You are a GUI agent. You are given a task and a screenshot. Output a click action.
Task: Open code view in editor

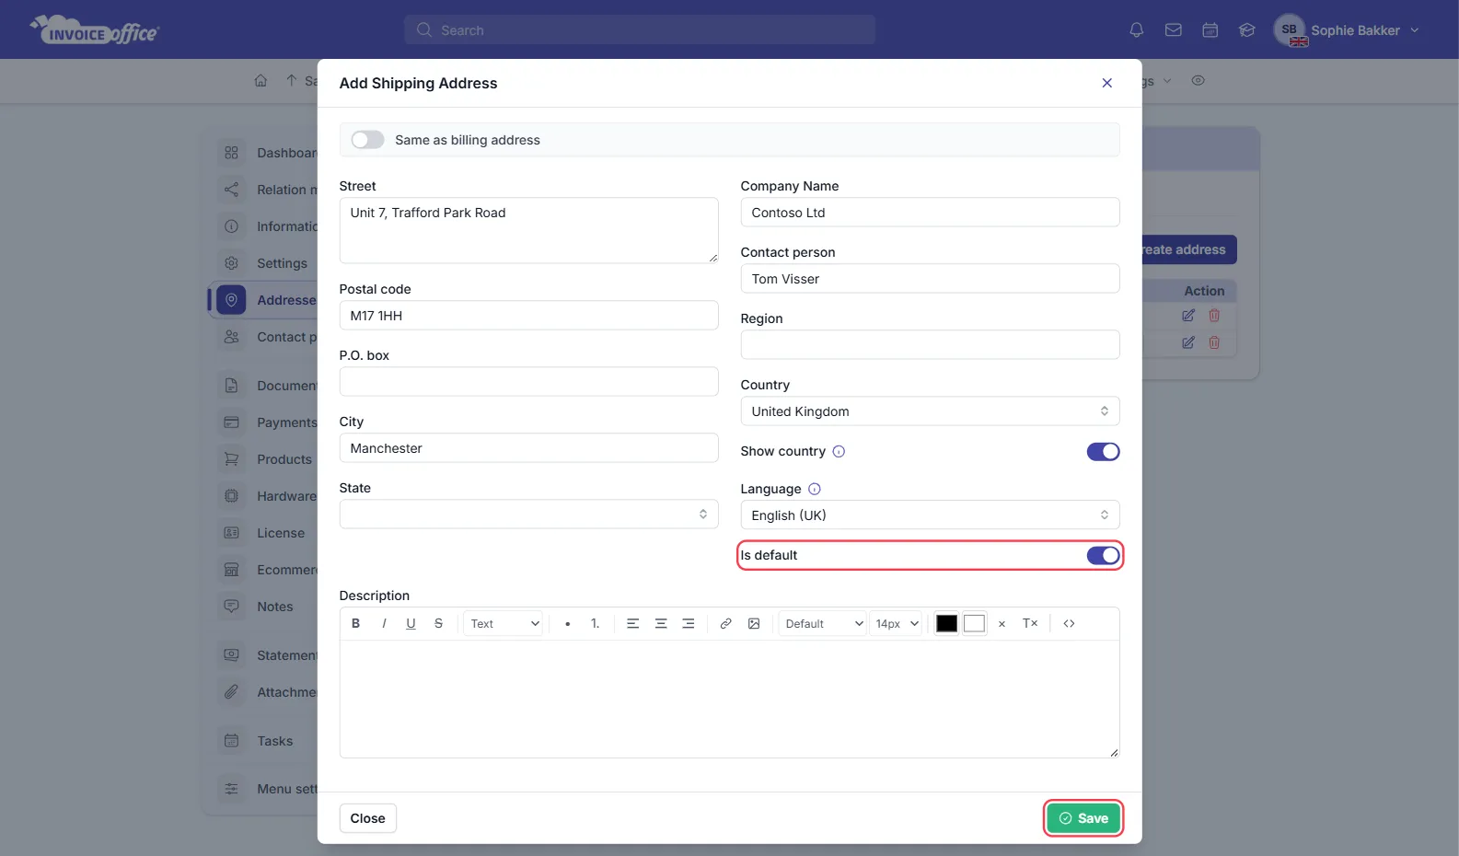1069,624
